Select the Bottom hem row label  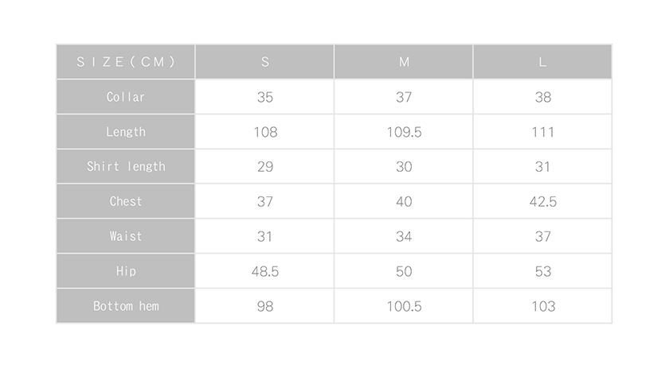pos(126,306)
